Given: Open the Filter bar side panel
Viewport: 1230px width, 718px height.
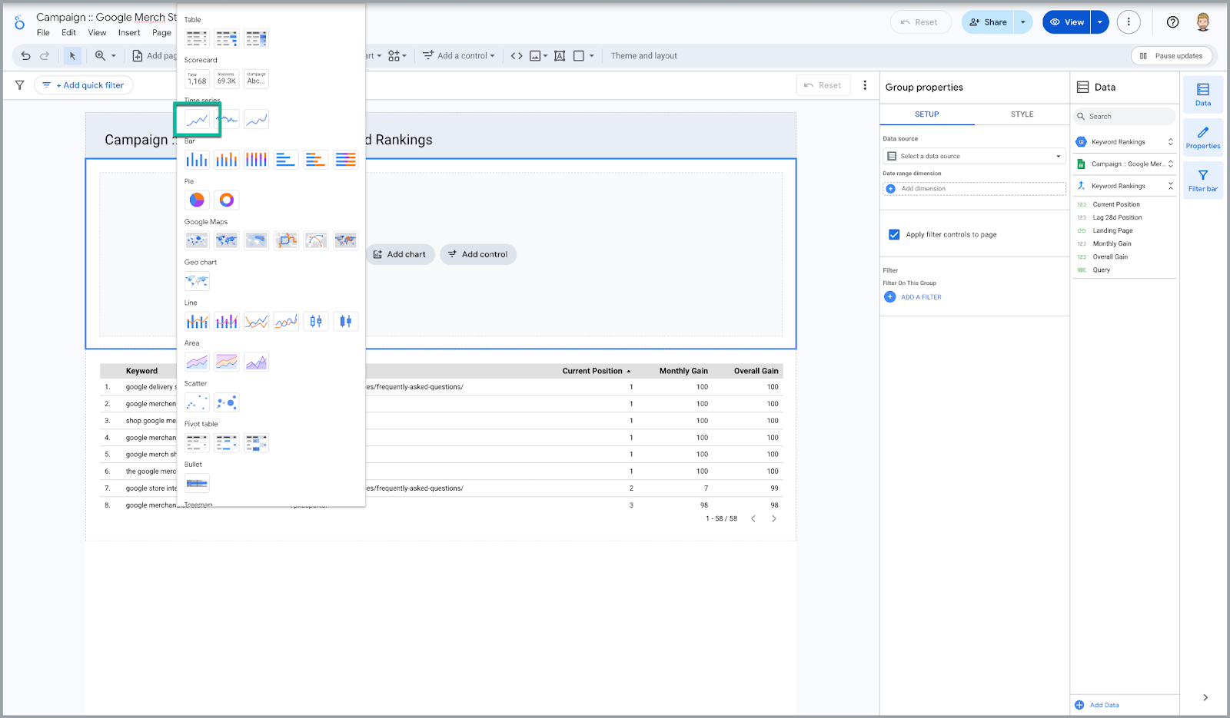Looking at the screenshot, I should coord(1203,180).
